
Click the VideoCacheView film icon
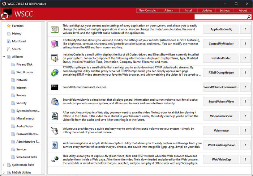click(55, 116)
